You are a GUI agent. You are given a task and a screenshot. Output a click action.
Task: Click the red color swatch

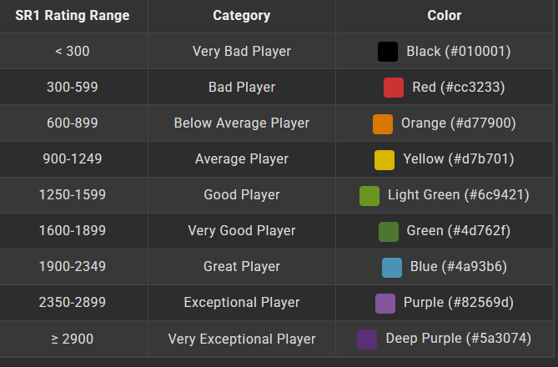[394, 88]
